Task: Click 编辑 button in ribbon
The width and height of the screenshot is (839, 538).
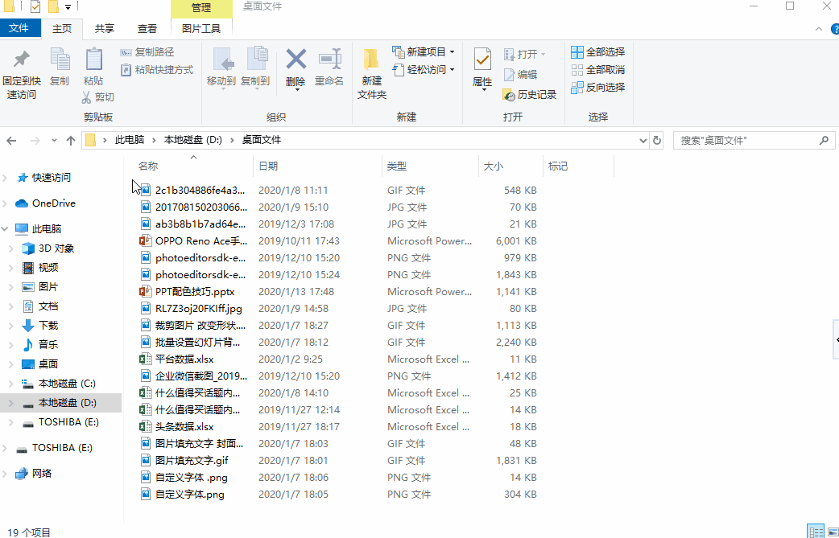Action: 520,75
